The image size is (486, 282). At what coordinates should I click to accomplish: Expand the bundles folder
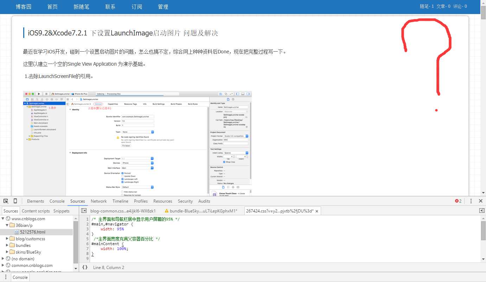click(x=7, y=245)
